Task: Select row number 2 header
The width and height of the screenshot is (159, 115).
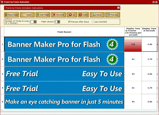Action: [x=3, y=59]
